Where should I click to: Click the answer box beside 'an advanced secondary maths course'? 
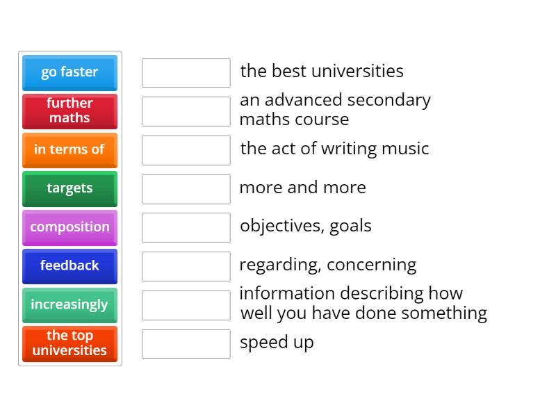pos(186,109)
